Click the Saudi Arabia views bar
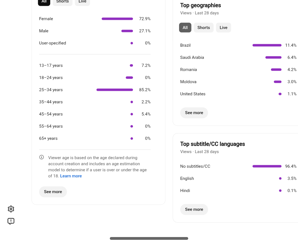 tap(273, 57)
